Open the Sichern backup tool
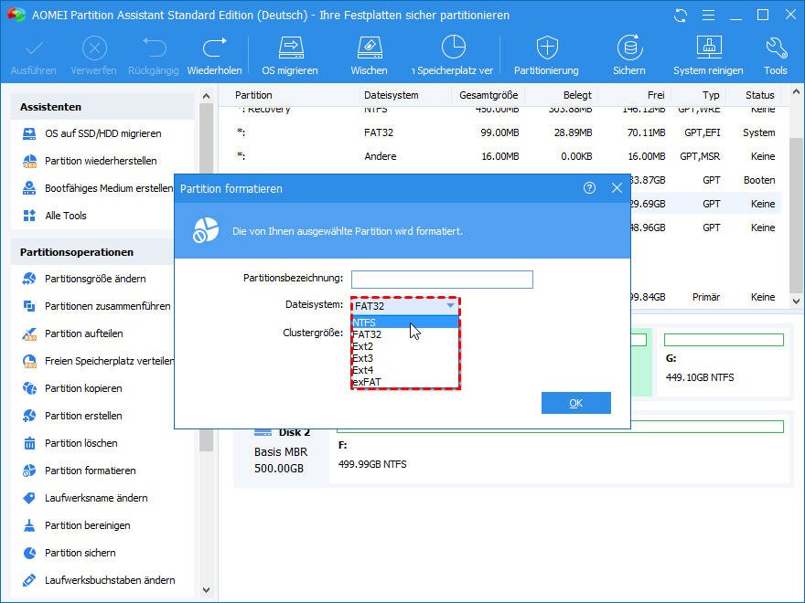This screenshot has width=805, height=603. [629, 56]
